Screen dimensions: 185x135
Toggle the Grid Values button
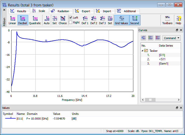pos(121,20)
